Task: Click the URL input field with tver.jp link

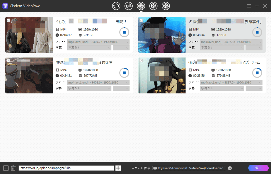Action: [x=66, y=168]
